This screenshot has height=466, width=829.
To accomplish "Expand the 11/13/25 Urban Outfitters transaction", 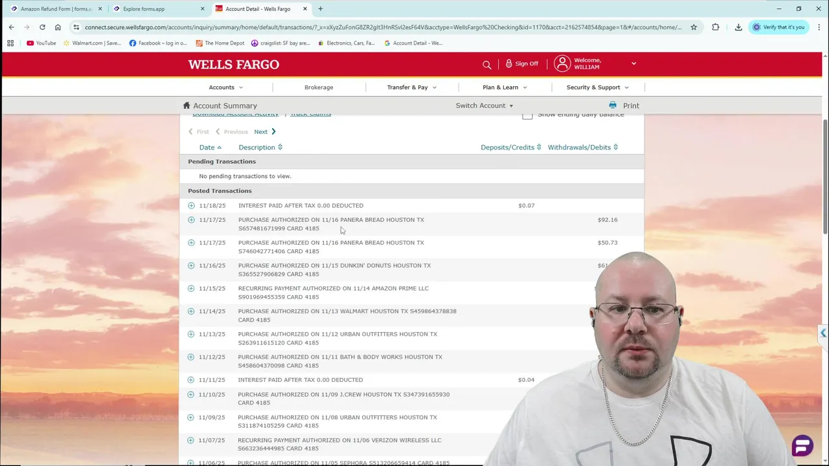I will click(x=191, y=334).
